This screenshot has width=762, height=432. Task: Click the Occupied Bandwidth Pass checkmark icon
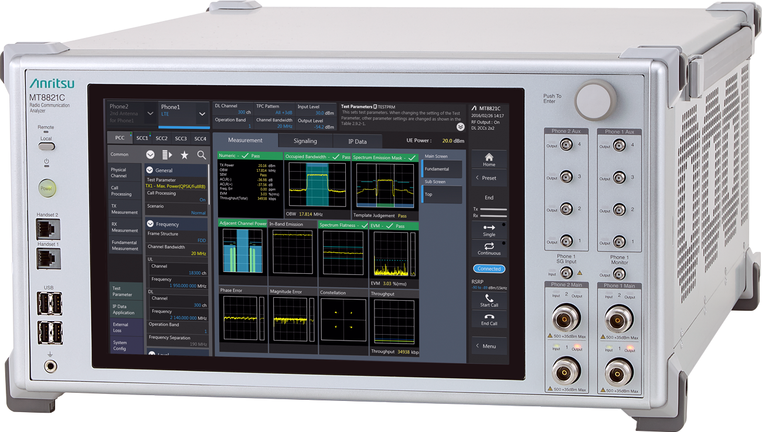[x=335, y=157]
